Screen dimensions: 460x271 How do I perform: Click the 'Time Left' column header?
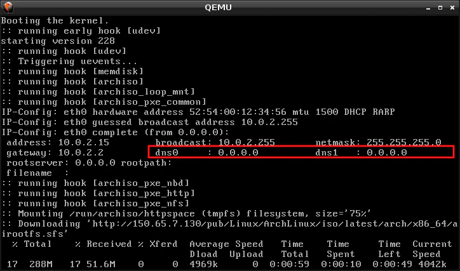click(389, 249)
